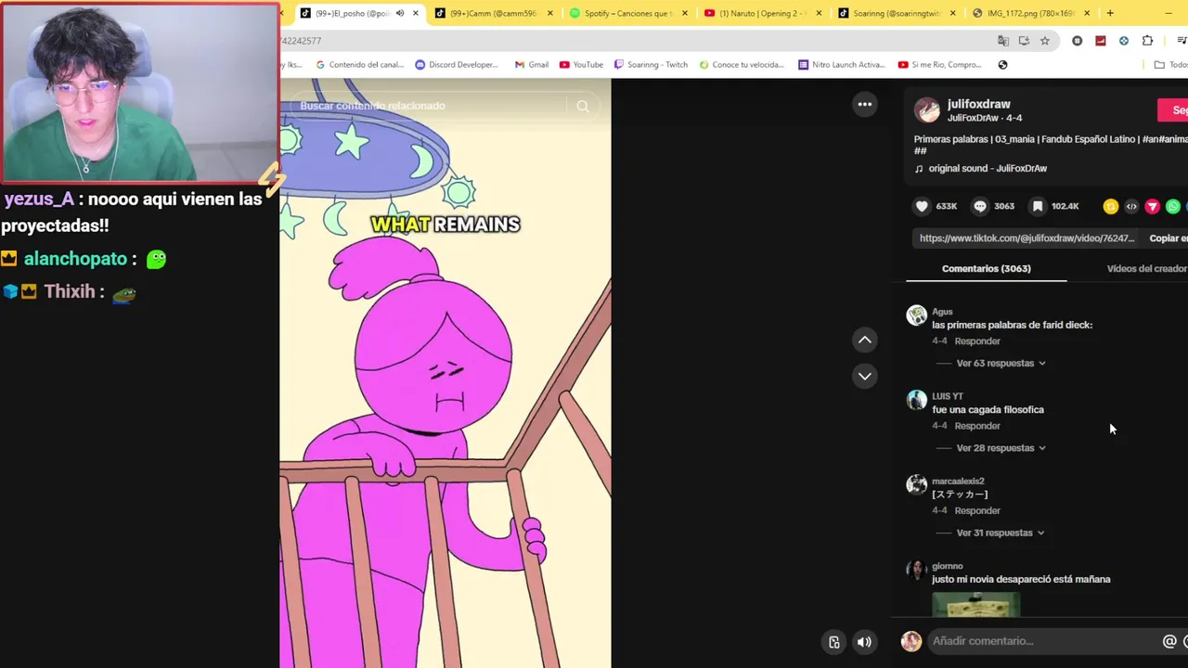Open comments via the speech bubble icon
The height and width of the screenshot is (668, 1188).
[x=980, y=206]
